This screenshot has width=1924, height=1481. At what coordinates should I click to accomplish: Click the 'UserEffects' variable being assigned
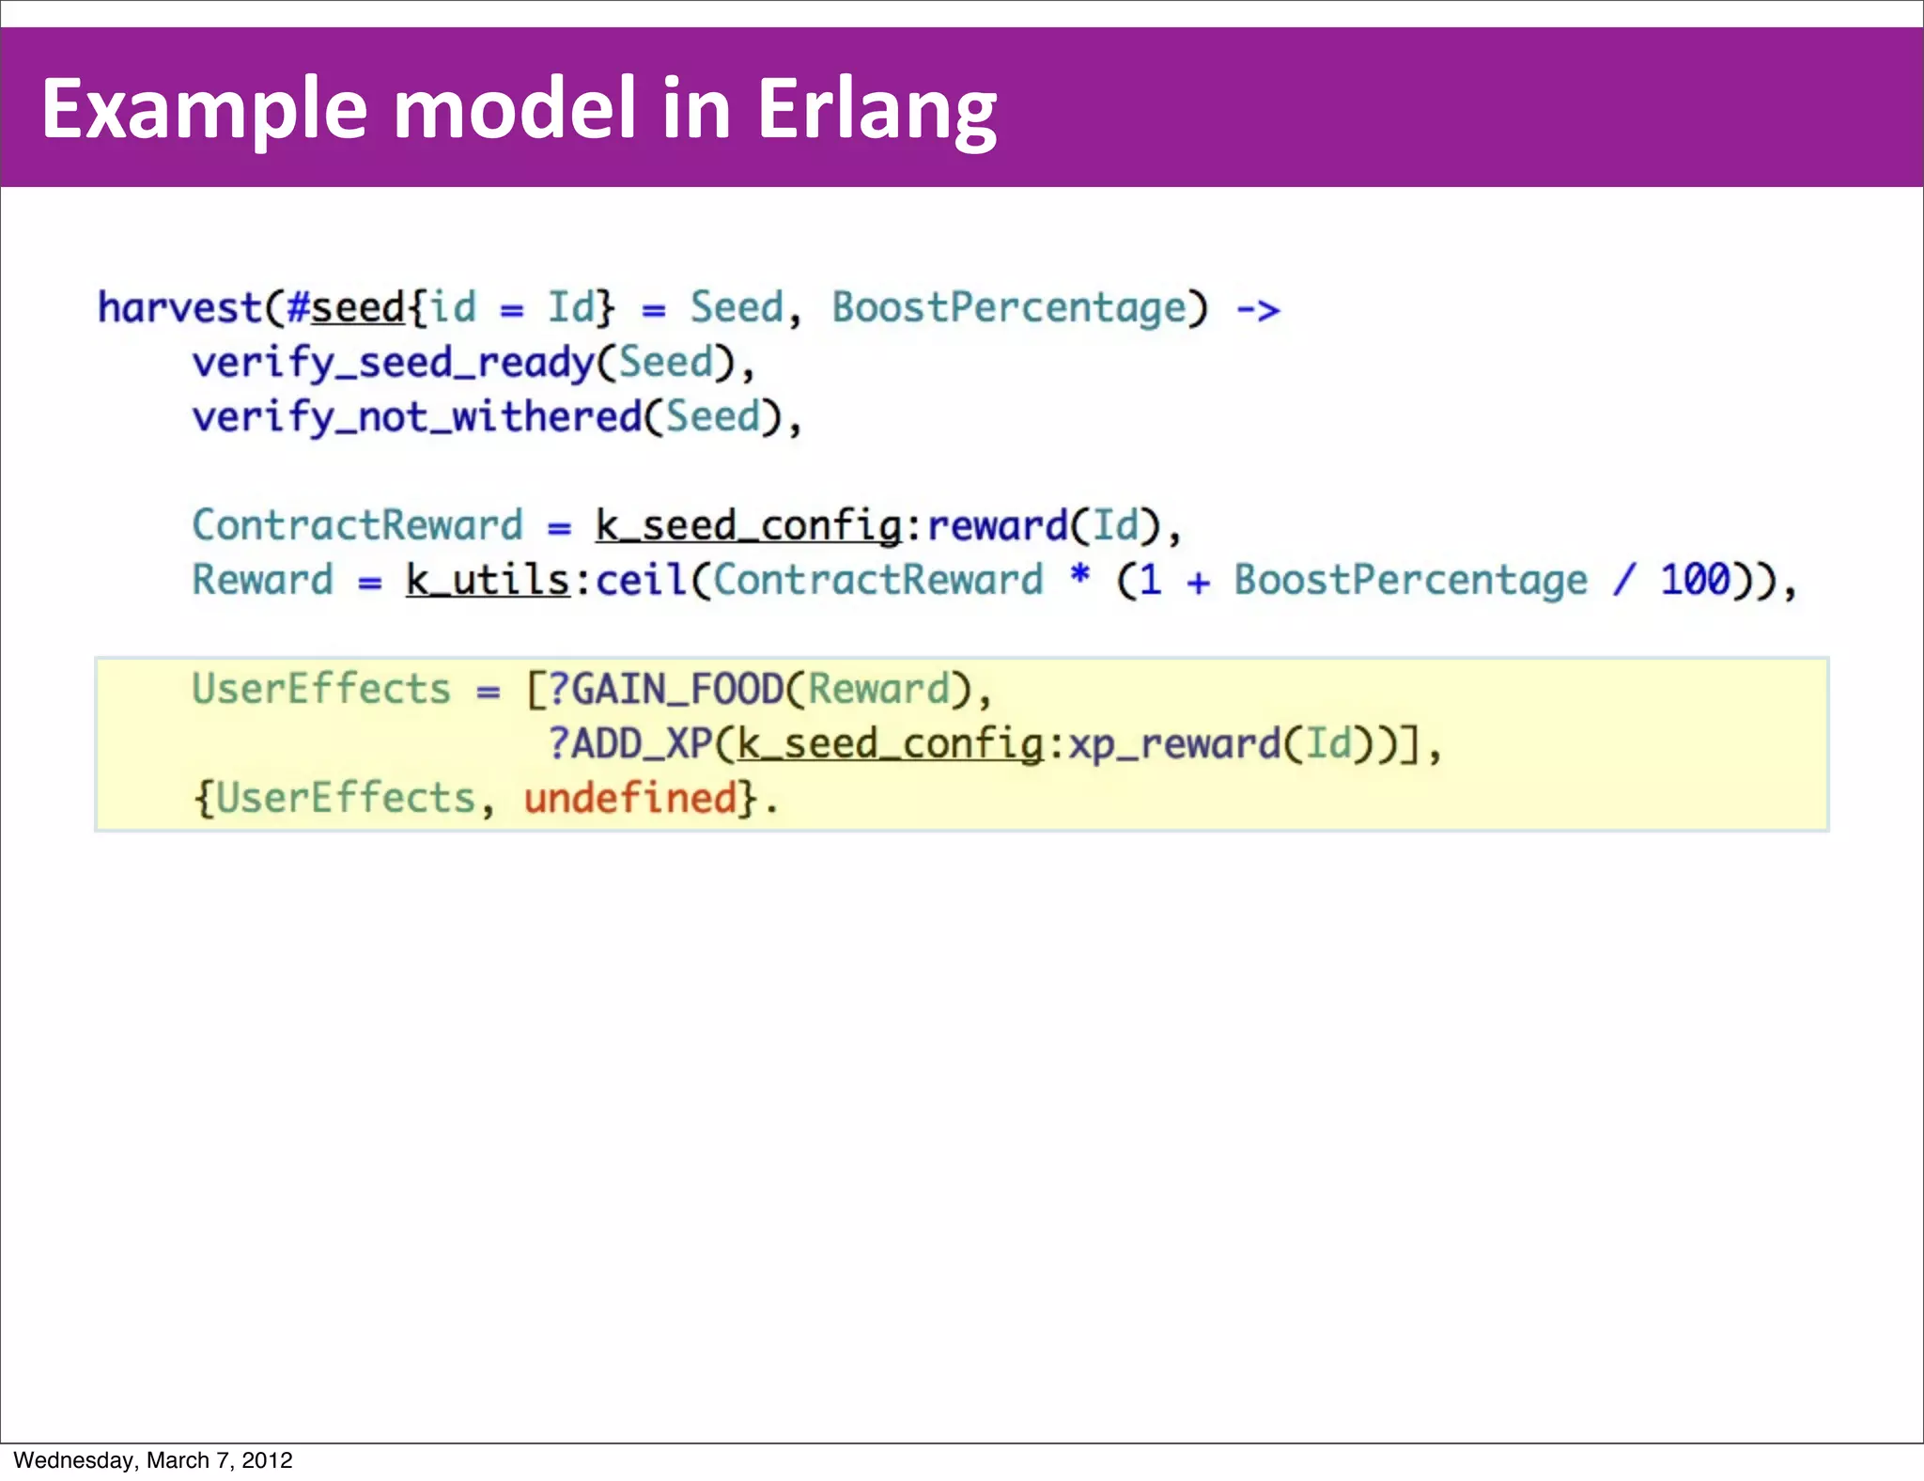coord(321,689)
